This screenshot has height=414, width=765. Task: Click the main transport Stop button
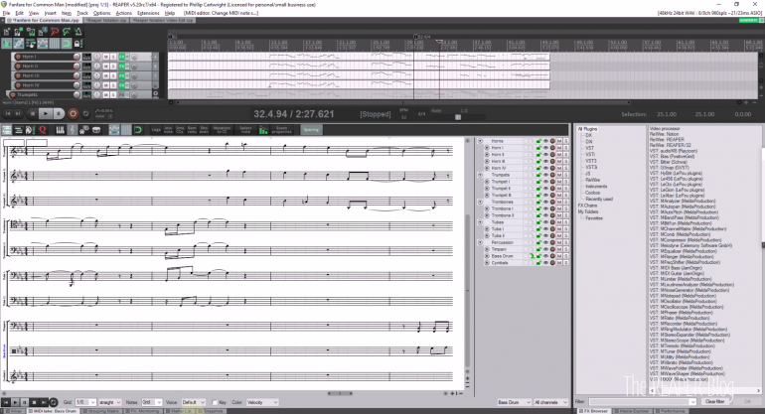point(32,113)
